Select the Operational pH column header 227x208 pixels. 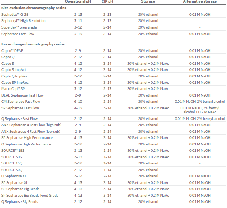(78, 1)
